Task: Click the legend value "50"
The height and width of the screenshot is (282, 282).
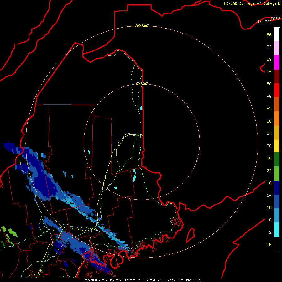Action: coord(269,84)
